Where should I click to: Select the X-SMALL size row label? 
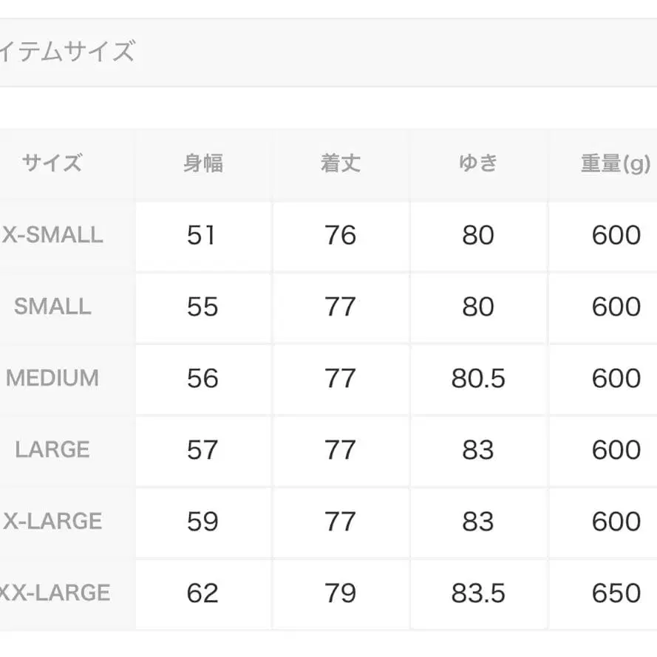click(52, 235)
